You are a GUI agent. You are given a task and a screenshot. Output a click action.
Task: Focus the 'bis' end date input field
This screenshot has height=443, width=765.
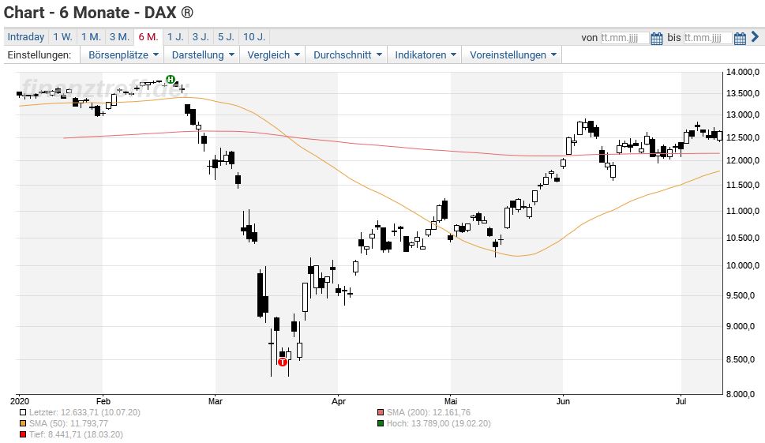(707, 38)
